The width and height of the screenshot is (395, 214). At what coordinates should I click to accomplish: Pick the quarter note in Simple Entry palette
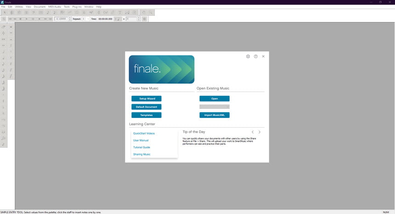click(x=3, y=58)
